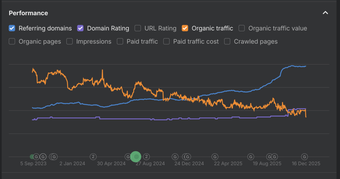Click the small green dot near 5 Sep 2023

(x=32, y=157)
